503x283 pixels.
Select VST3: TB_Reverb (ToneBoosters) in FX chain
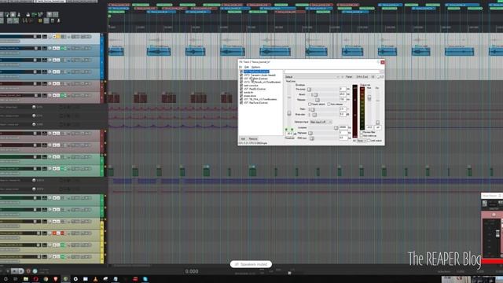pos(262,82)
